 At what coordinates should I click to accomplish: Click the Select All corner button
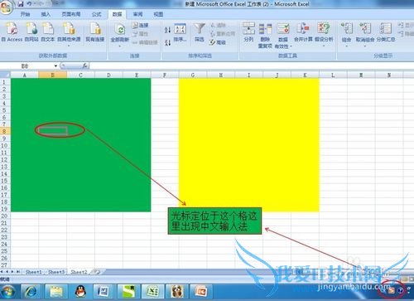[5, 75]
